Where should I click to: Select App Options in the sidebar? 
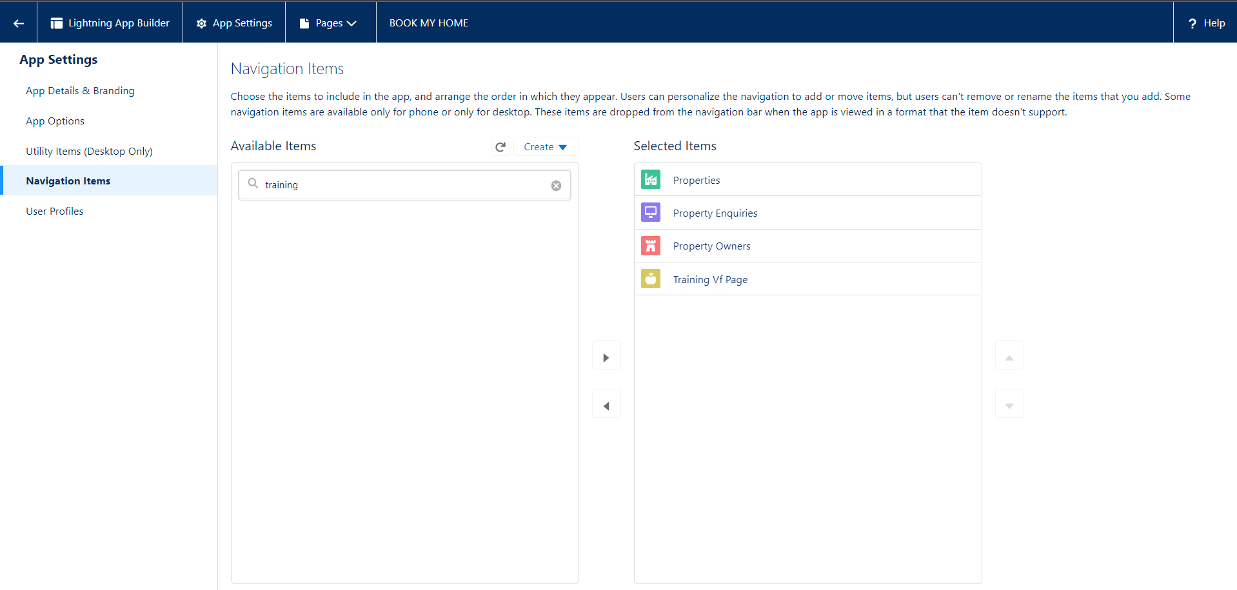[x=55, y=121]
